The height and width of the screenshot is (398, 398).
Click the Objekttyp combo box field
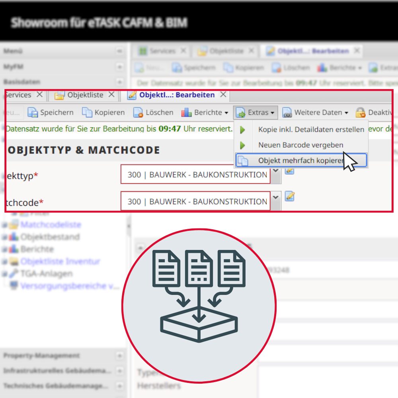pyautogui.click(x=195, y=174)
